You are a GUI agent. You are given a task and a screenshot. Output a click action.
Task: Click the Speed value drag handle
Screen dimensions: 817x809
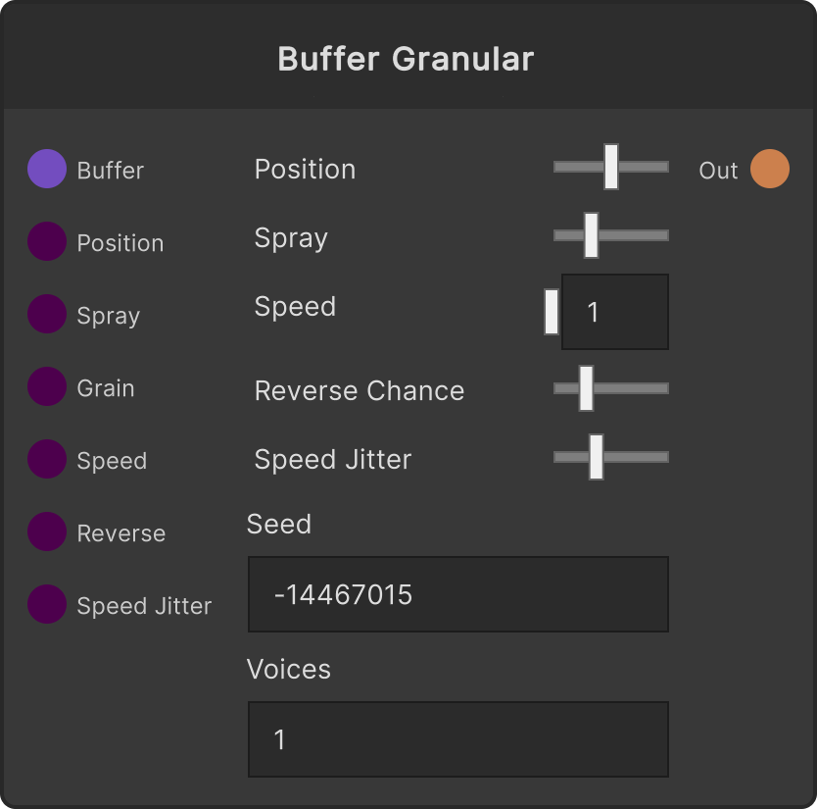tap(552, 312)
